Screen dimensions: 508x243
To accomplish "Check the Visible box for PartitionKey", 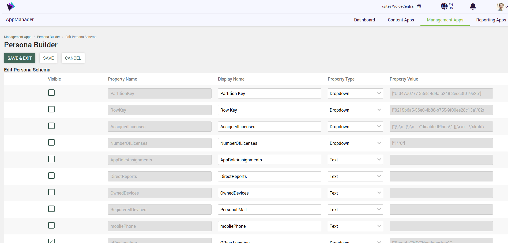I will (51, 93).
